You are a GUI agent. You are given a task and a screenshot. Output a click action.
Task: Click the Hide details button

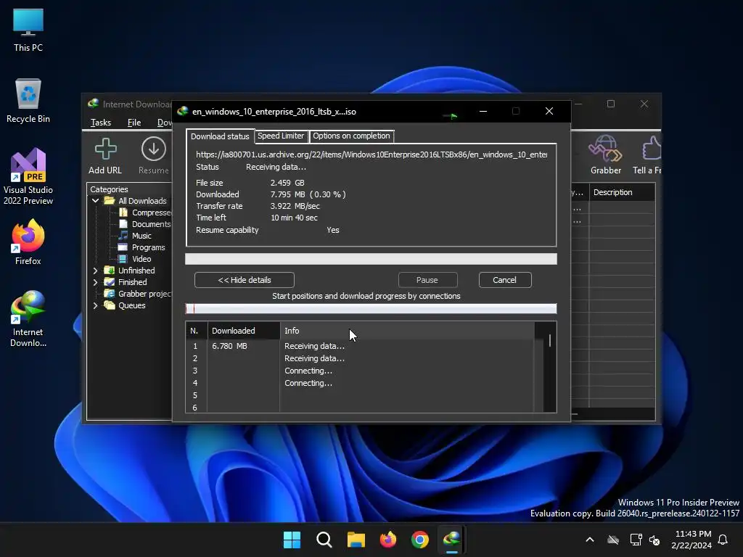coord(244,280)
